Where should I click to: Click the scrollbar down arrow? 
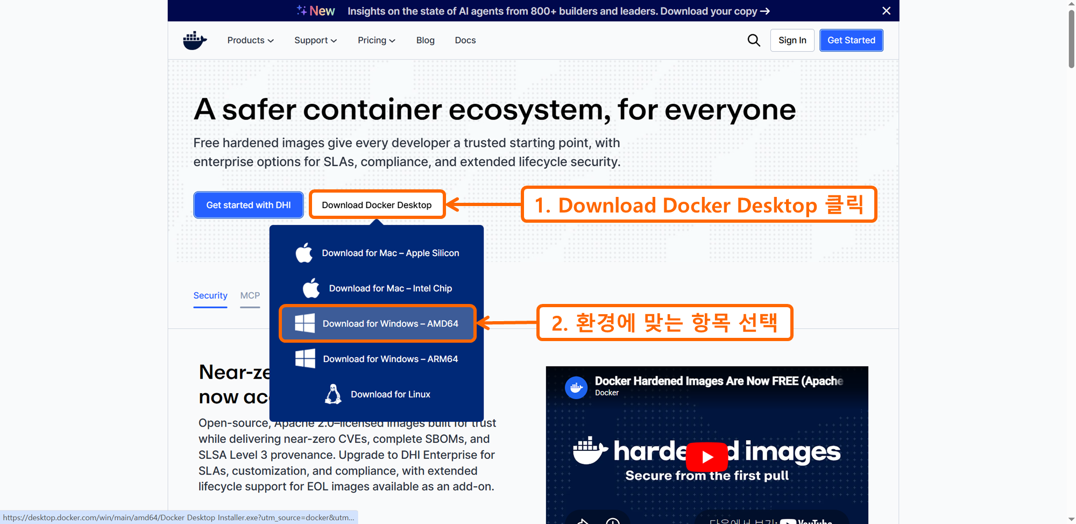point(1071,519)
